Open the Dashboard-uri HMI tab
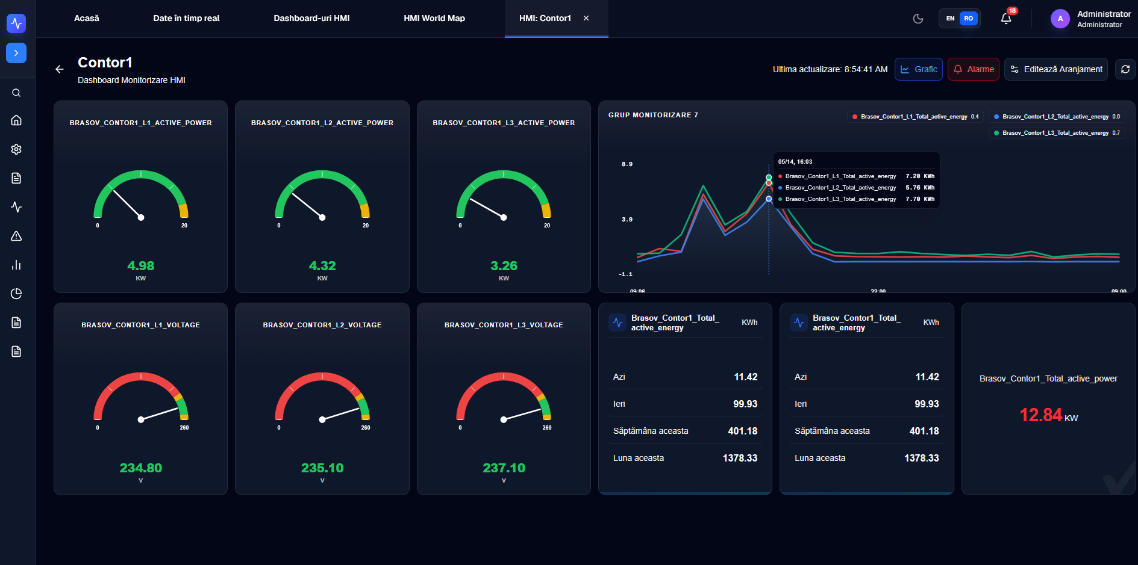Image resolution: width=1138 pixels, height=565 pixels. click(x=311, y=18)
